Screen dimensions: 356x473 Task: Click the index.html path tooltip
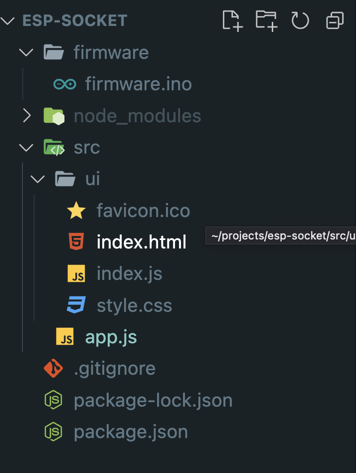[282, 236]
